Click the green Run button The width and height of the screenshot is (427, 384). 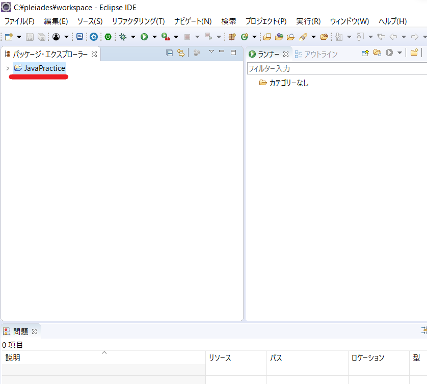click(x=144, y=37)
